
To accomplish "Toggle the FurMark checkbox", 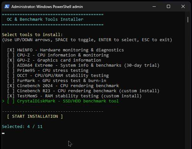I will [11, 81].
